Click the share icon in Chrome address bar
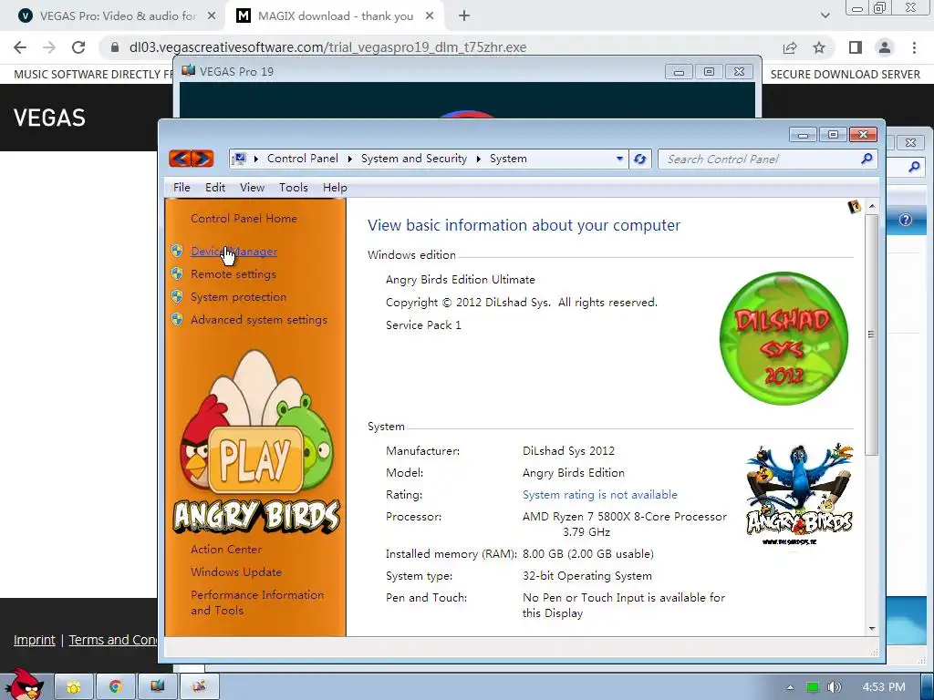Viewport: 934px width, 700px height. [x=790, y=47]
